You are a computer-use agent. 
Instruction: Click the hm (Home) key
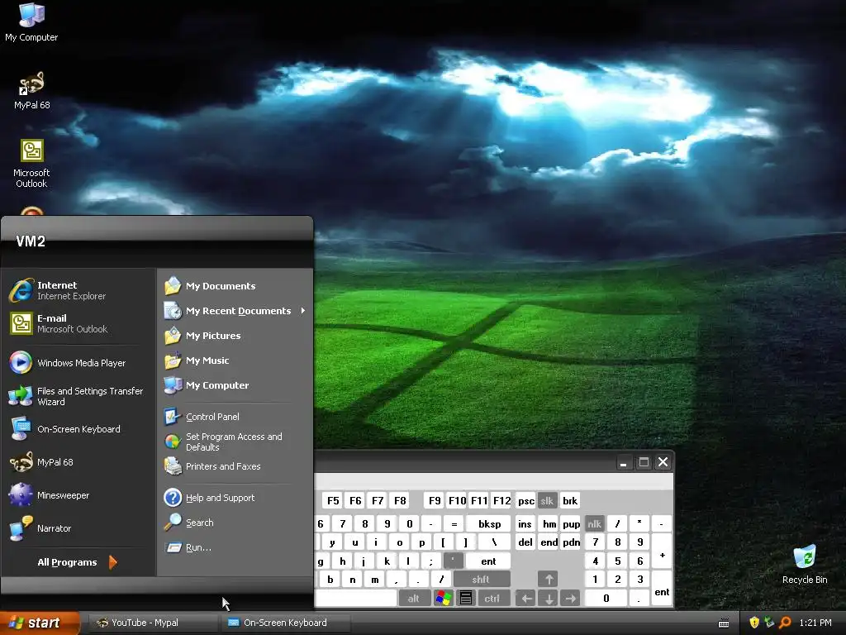click(x=549, y=523)
